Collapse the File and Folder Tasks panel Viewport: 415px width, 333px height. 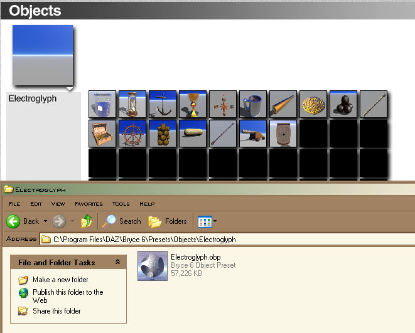click(x=118, y=262)
